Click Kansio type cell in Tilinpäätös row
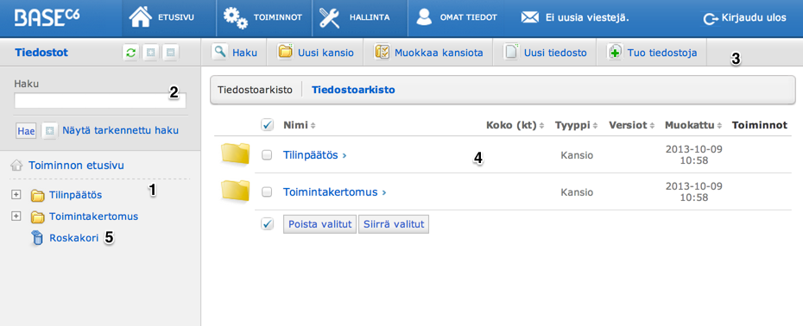Image resolution: width=803 pixels, height=326 pixels. coord(577,155)
